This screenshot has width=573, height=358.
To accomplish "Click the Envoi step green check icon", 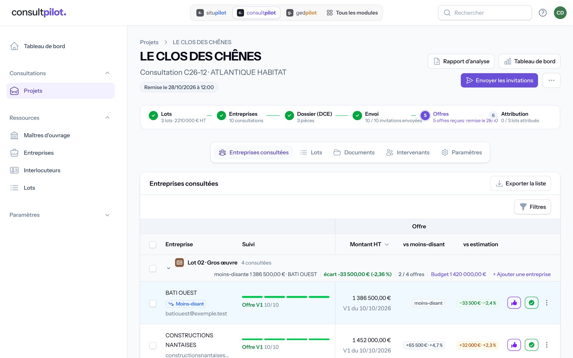I will coord(357,115).
